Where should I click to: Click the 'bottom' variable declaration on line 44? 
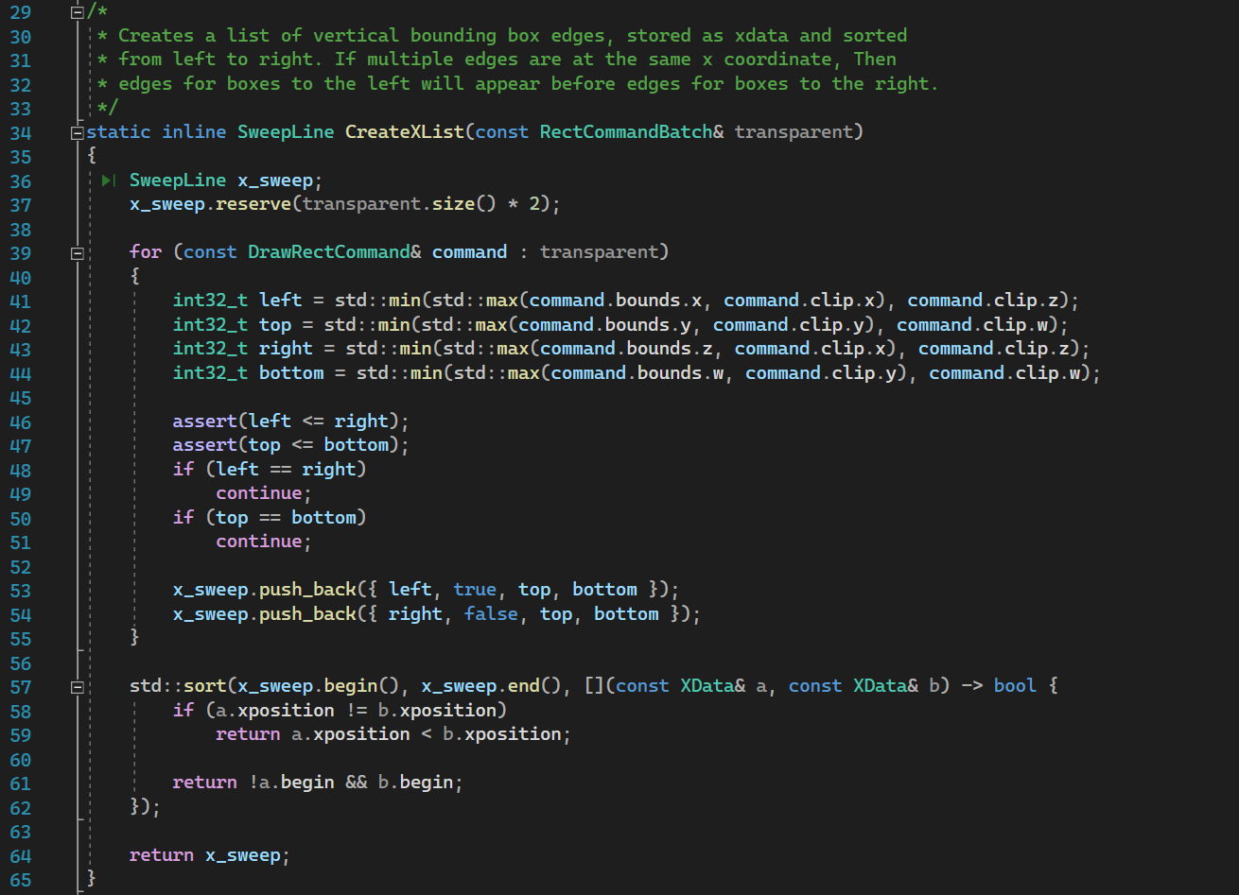pos(291,373)
